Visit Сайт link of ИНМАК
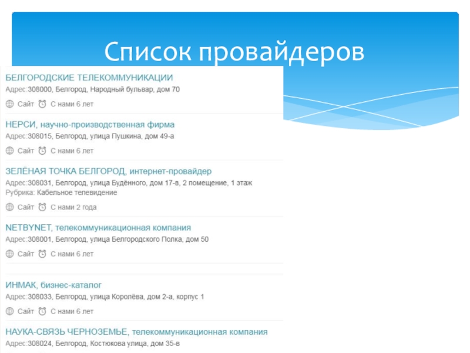 [26, 312]
